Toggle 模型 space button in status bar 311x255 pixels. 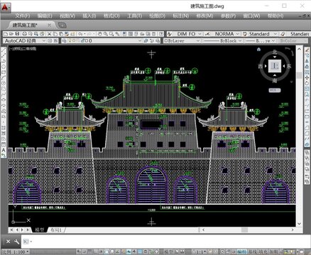(x=169, y=252)
